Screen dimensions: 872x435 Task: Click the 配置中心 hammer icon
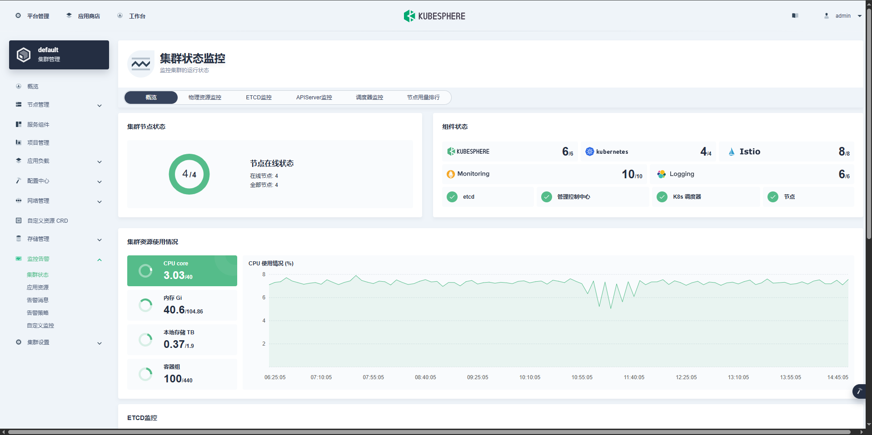point(19,181)
